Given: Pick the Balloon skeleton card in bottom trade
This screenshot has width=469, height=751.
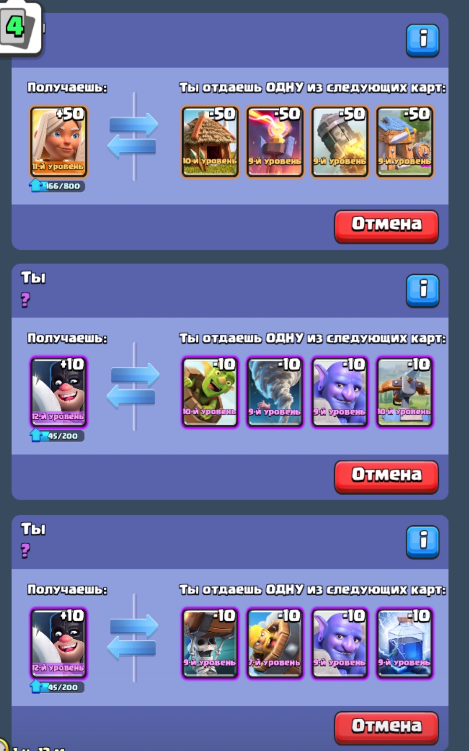Looking at the screenshot, I should 210,643.
